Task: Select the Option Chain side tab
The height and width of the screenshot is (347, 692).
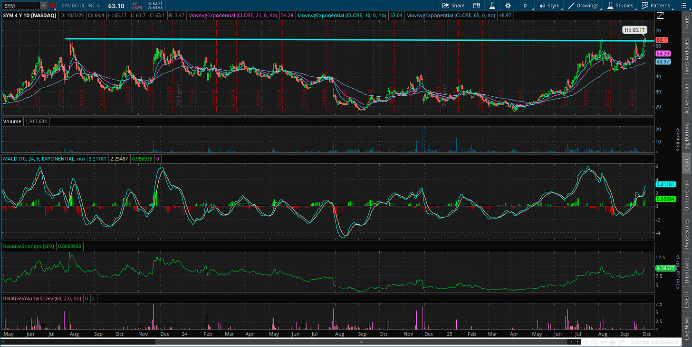Action: [x=686, y=195]
